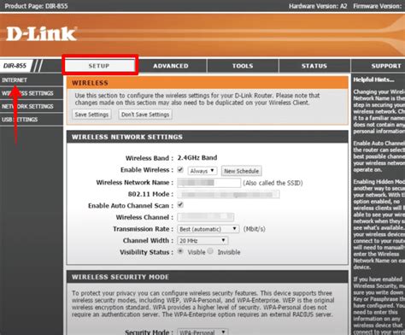Screen dimensions: 405x335
Task: Click the Helpful Hints heading
Action: coord(373,79)
